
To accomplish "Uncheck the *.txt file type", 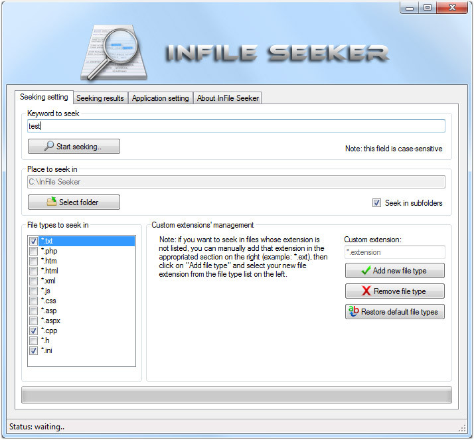I will (33, 241).
